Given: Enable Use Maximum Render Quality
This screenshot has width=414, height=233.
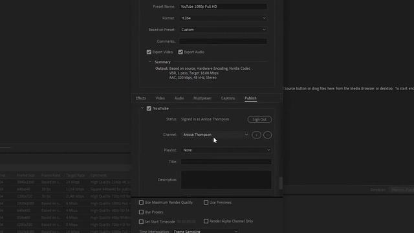Looking at the screenshot, I should (141, 203).
